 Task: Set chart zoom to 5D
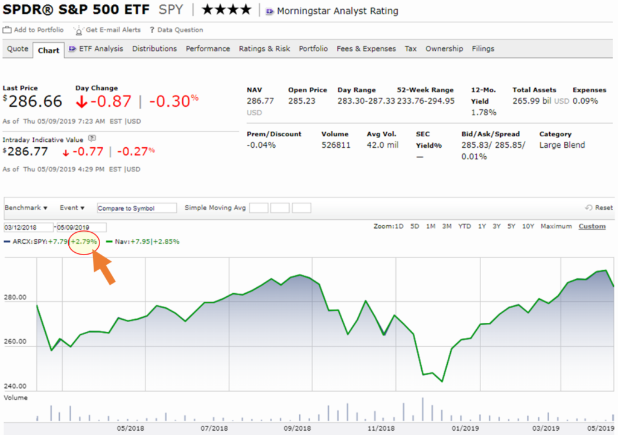[415, 226]
